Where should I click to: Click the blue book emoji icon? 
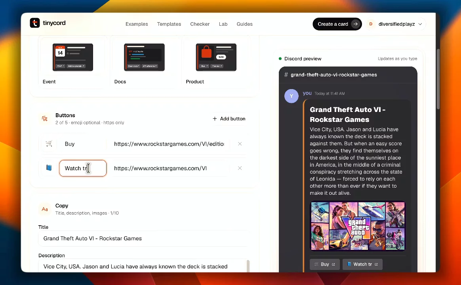point(49,168)
